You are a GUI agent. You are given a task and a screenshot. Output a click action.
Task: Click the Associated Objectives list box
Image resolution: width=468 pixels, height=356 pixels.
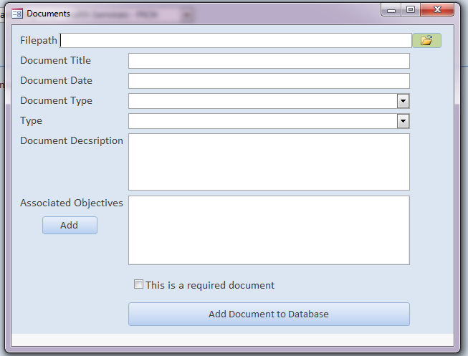(269, 230)
